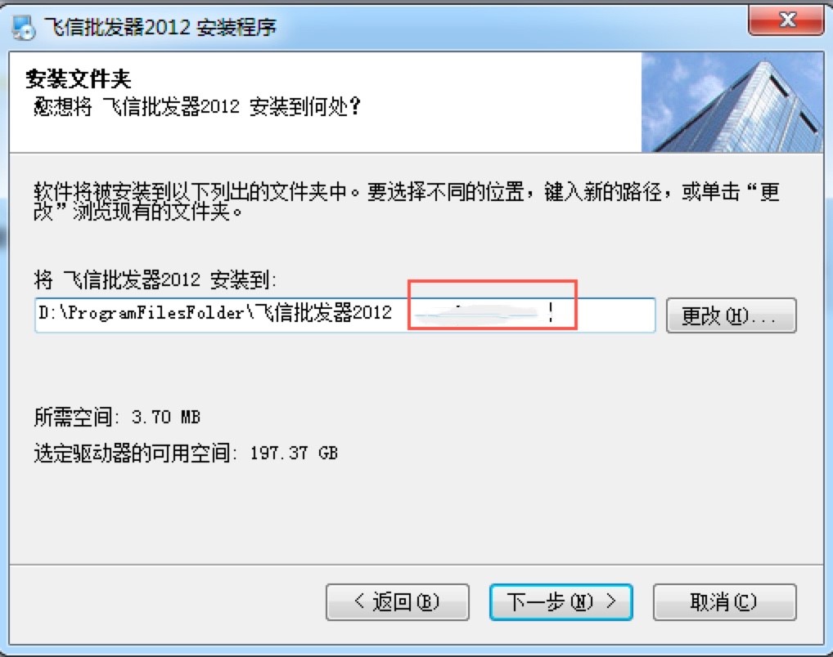The height and width of the screenshot is (657, 833).
Task: Click the 3.70 MB required space value
Action: coord(166,417)
